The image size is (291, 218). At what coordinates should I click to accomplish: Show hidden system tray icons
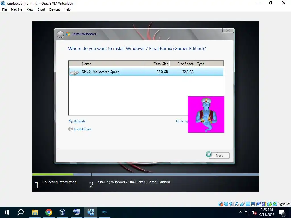[240, 212]
